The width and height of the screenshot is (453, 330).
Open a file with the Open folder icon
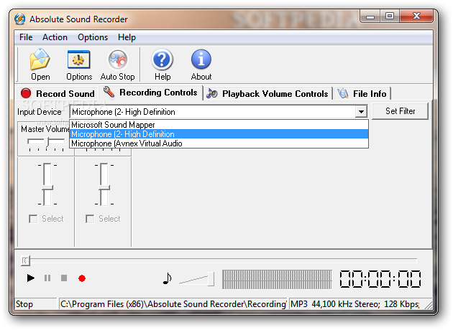coord(40,65)
